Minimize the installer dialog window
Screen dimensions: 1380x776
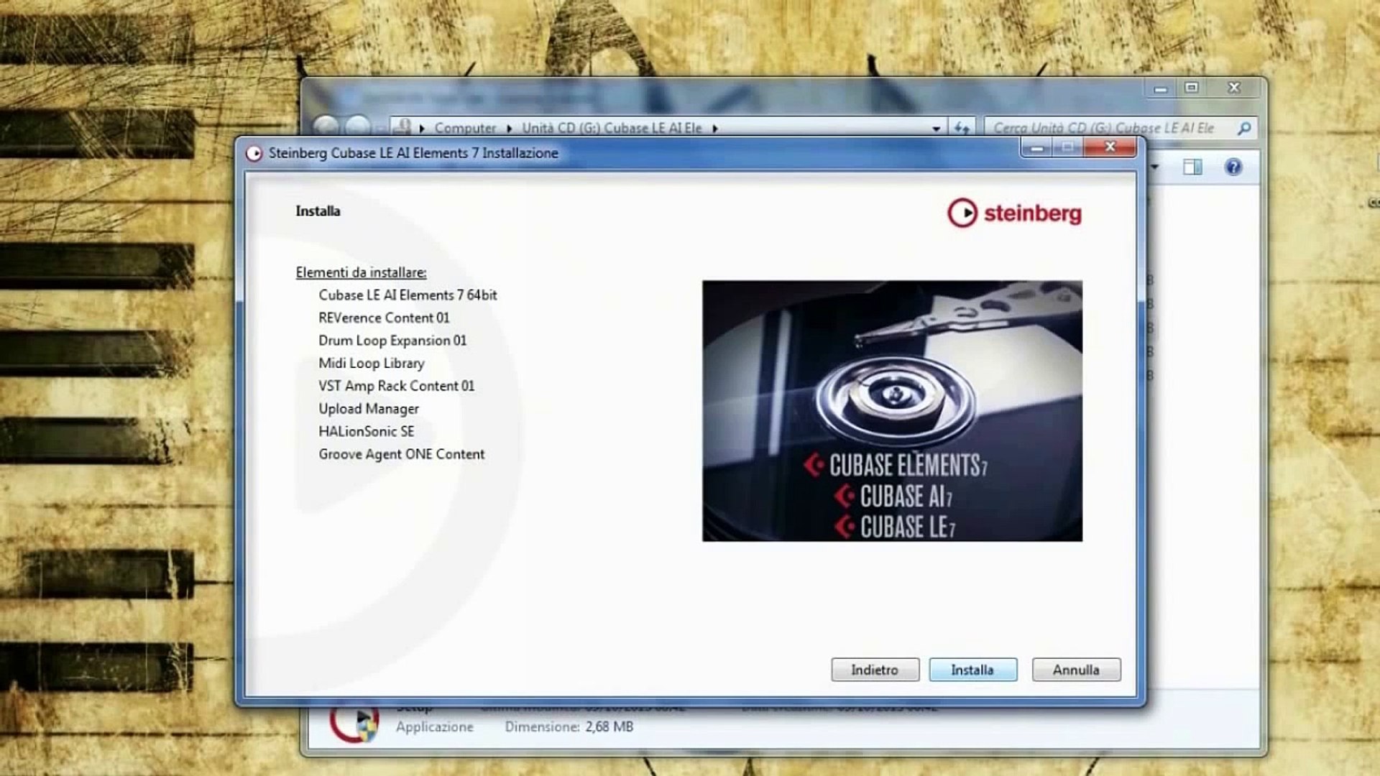pyautogui.click(x=1036, y=147)
